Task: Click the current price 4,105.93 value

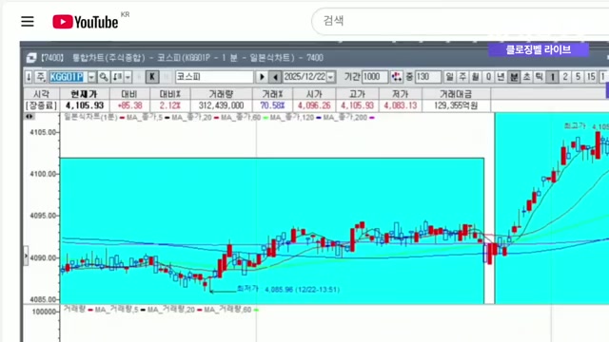Action: pyautogui.click(x=85, y=105)
